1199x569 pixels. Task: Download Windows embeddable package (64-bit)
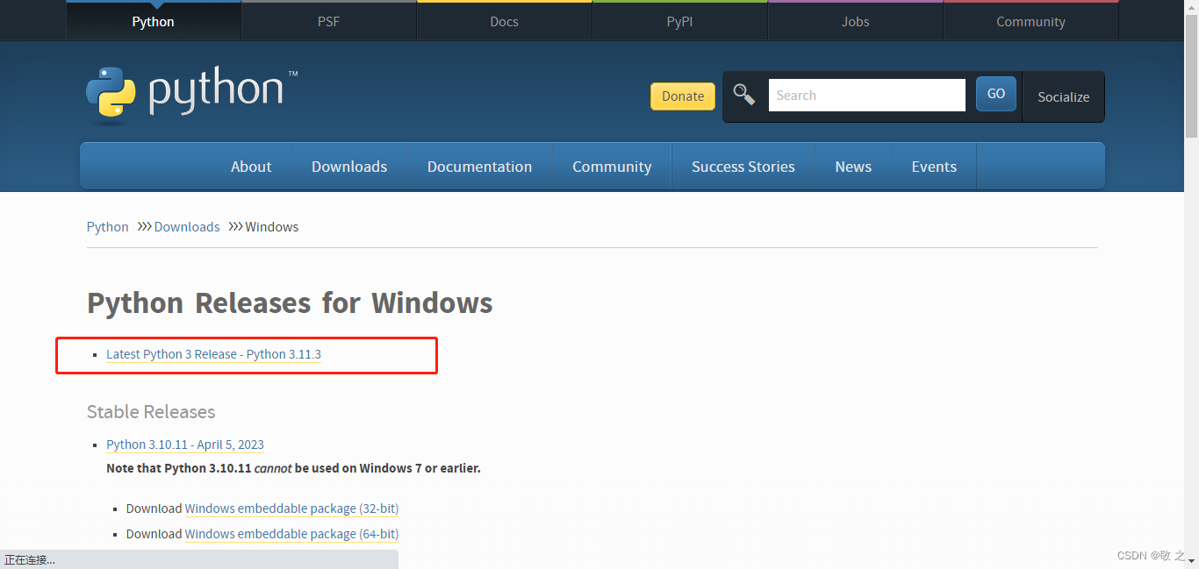(x=291, y=534)
